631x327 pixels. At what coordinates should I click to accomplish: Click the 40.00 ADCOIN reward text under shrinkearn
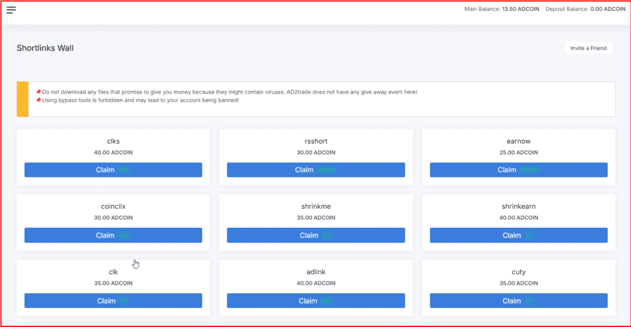point(518,217)
